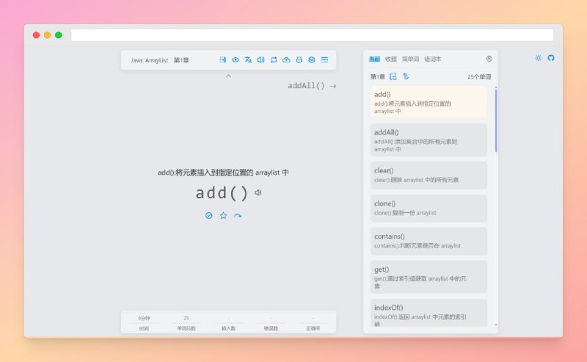Open the 第1章 chapter selector in the toolbar
The width and height of the screenshot is (587, 362).
point(181,60)
